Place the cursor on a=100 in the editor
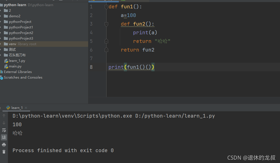This screenshot has height=163, width=280. [x=128, y=15]
